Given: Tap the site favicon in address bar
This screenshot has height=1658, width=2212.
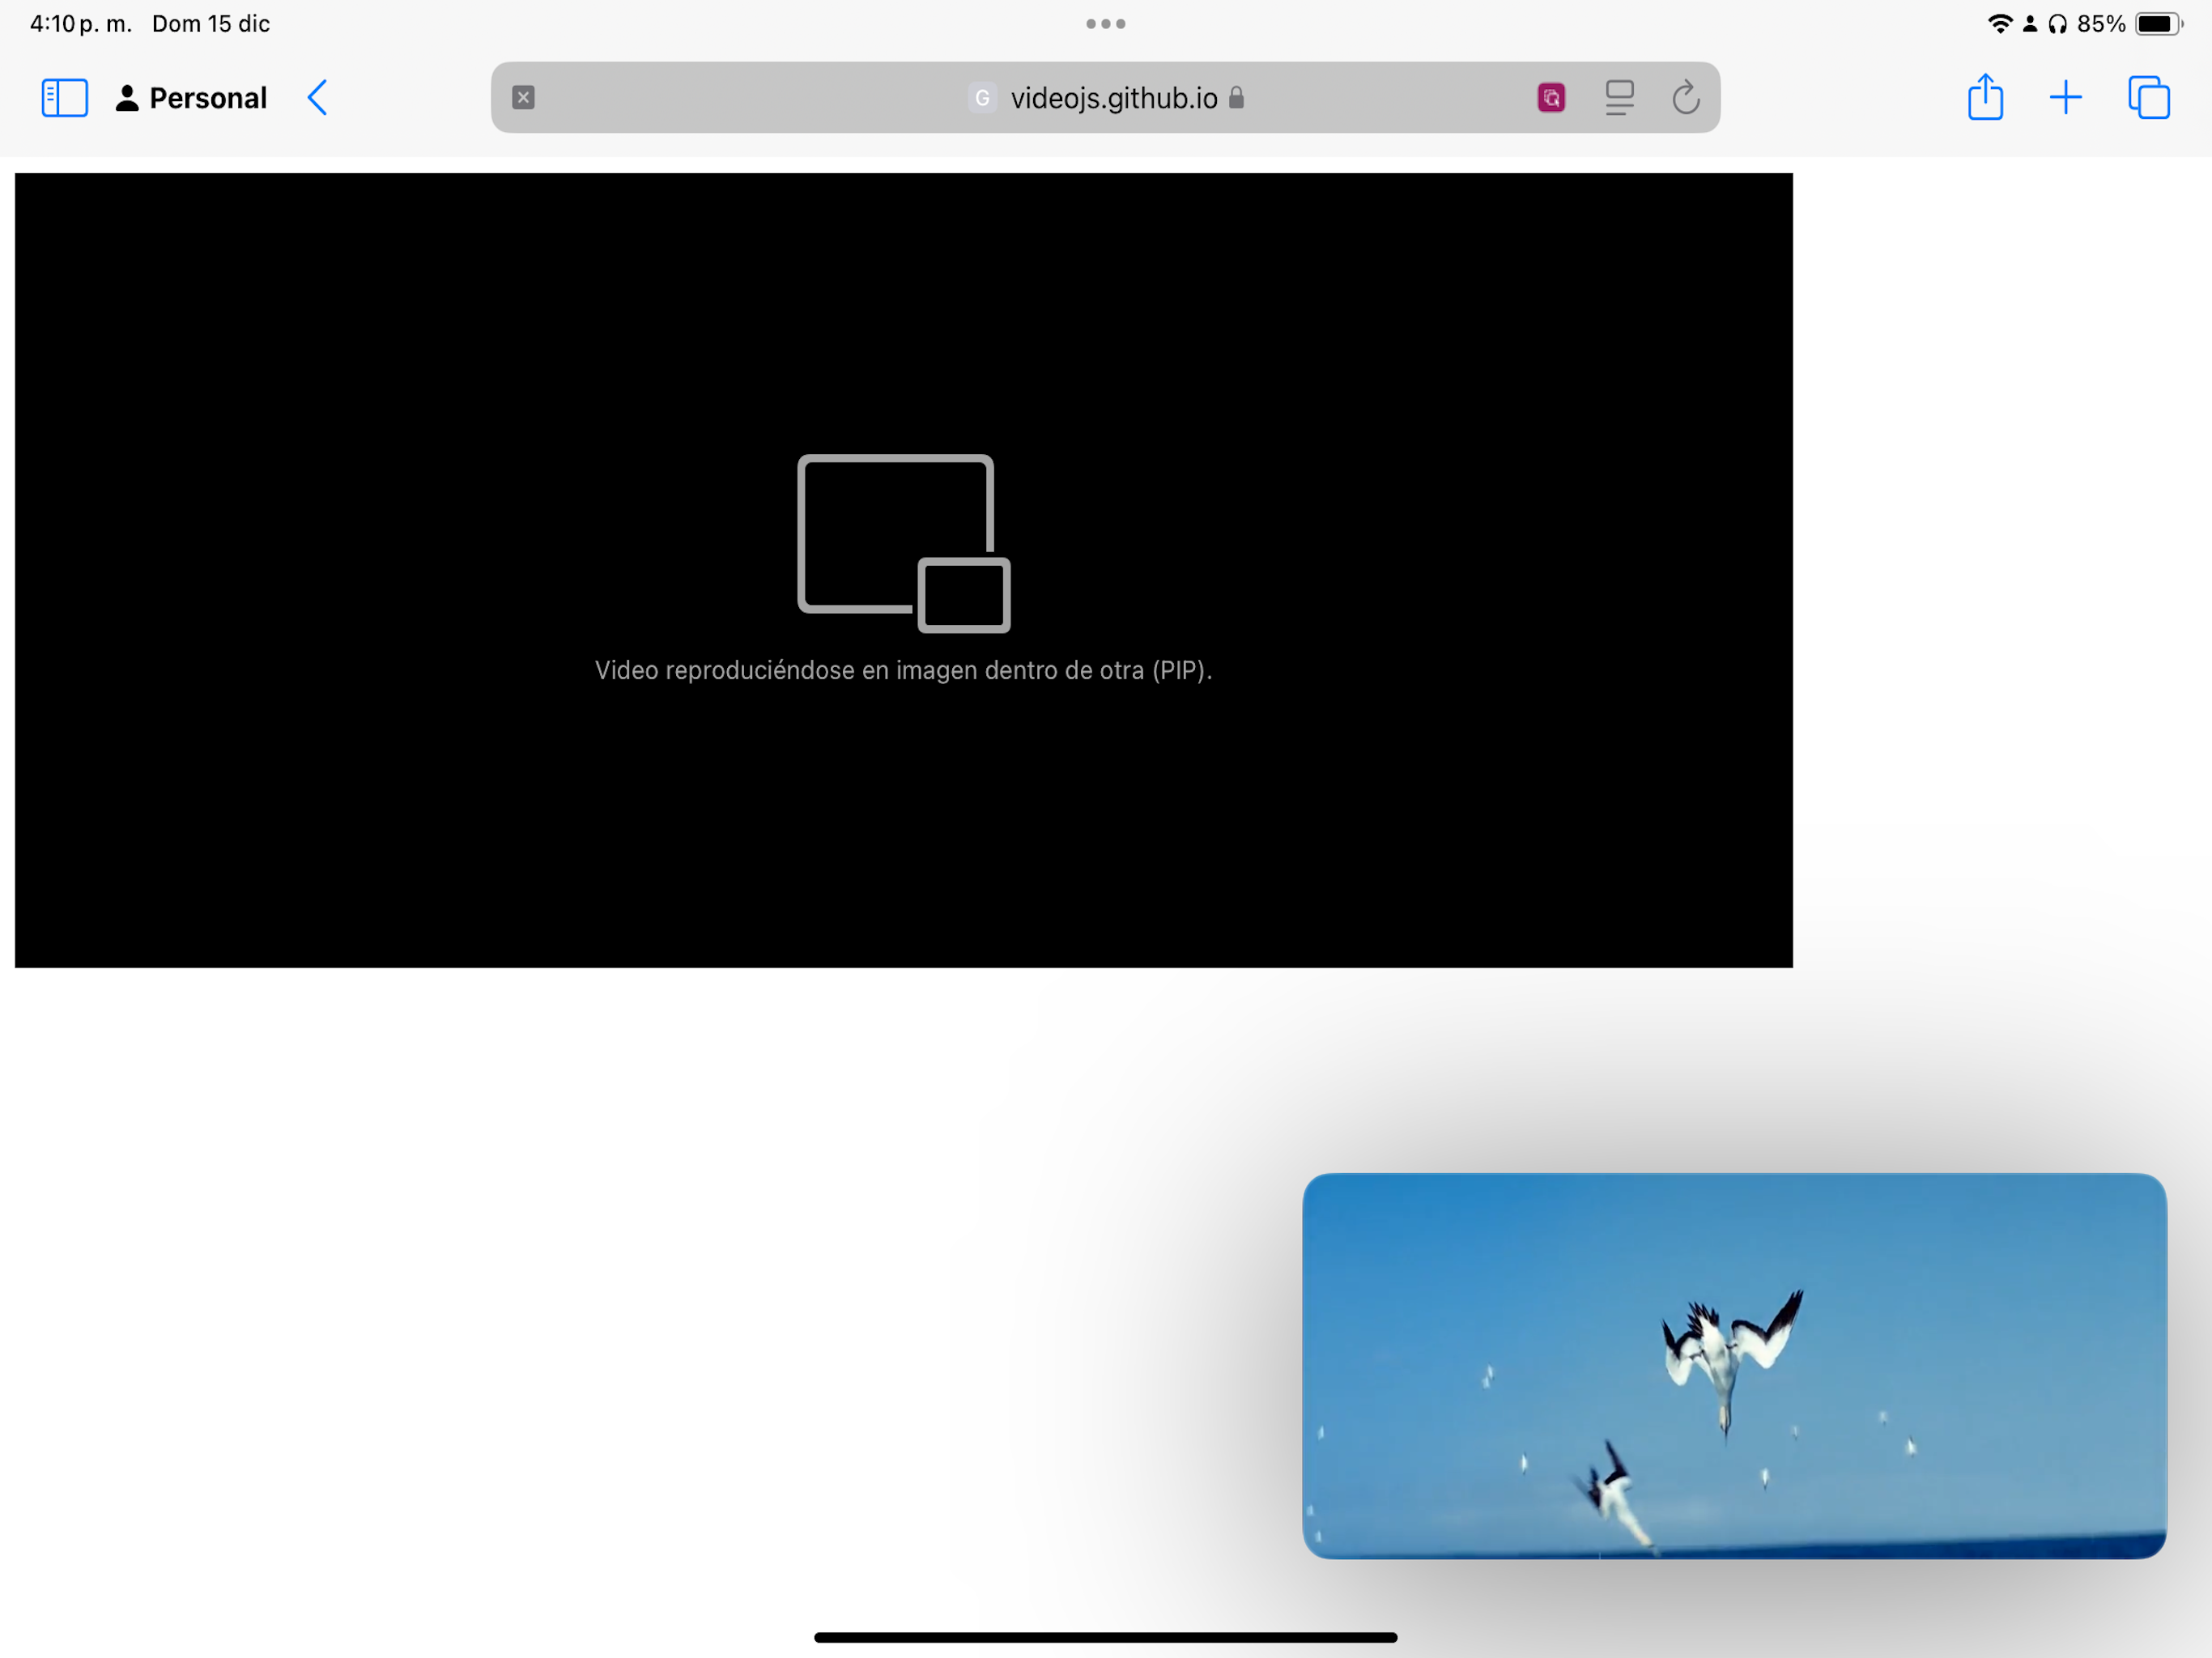Looking at the screenshot, I should point(982,98).
